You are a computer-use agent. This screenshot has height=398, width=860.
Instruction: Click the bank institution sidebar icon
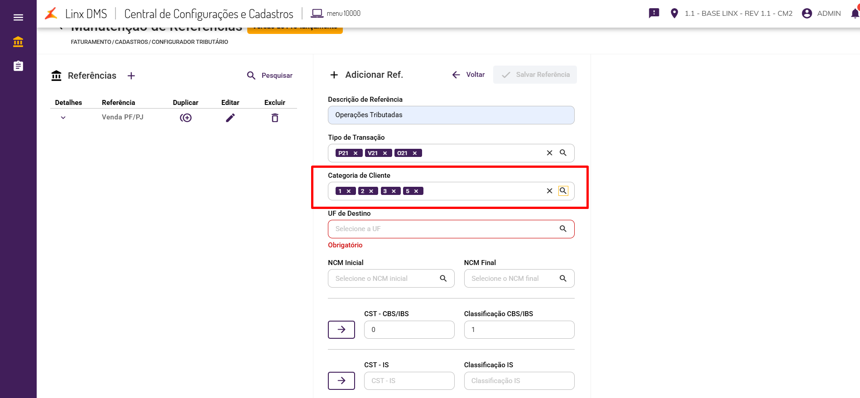(x=18, y=42)
